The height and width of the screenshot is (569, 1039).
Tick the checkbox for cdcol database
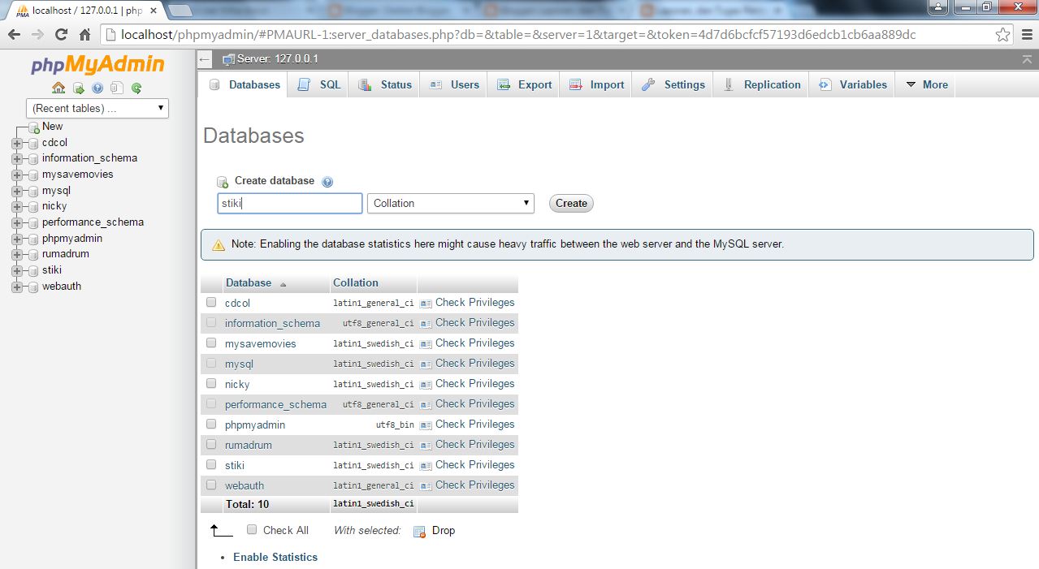point(211,302)
